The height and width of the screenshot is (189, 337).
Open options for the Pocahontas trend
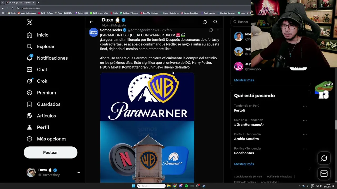pyautogui.click(x=305, y=149)
